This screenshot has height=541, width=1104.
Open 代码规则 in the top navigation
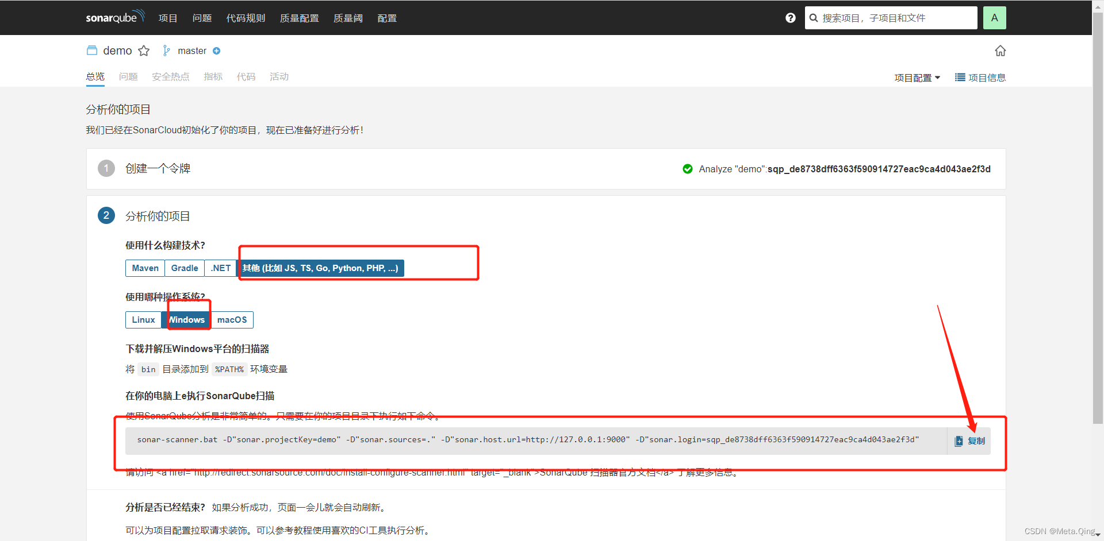[246, 18]
